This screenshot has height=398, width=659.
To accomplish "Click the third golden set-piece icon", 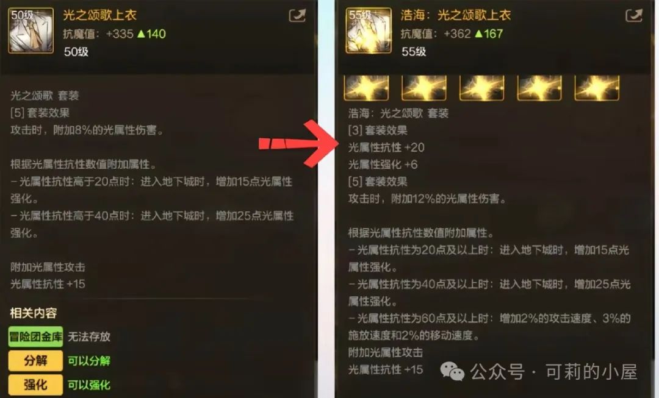I will click(481, 88).
